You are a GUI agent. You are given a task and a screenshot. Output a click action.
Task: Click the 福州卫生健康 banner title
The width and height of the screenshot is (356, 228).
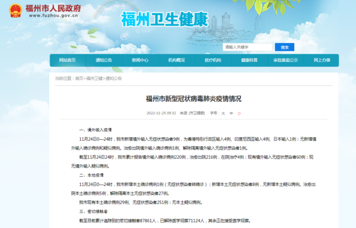pyautogui.click(x=164, y=20)
